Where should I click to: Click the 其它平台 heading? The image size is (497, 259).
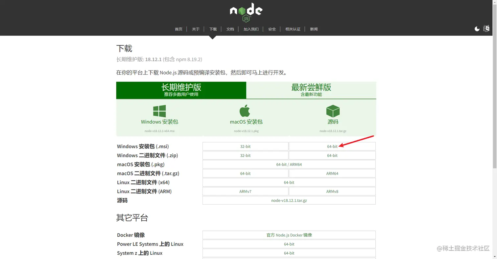click(x=132, y=217)
